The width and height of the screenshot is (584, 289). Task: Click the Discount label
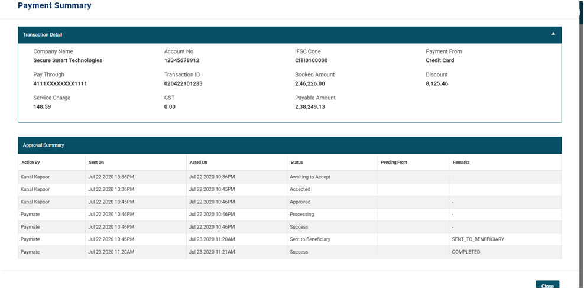(x=437, y=74)
